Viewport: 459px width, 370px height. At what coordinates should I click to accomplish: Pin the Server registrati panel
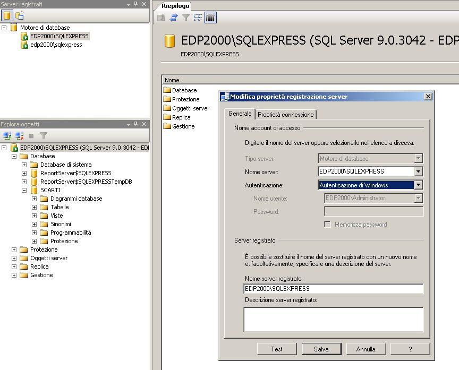point(136,4)
